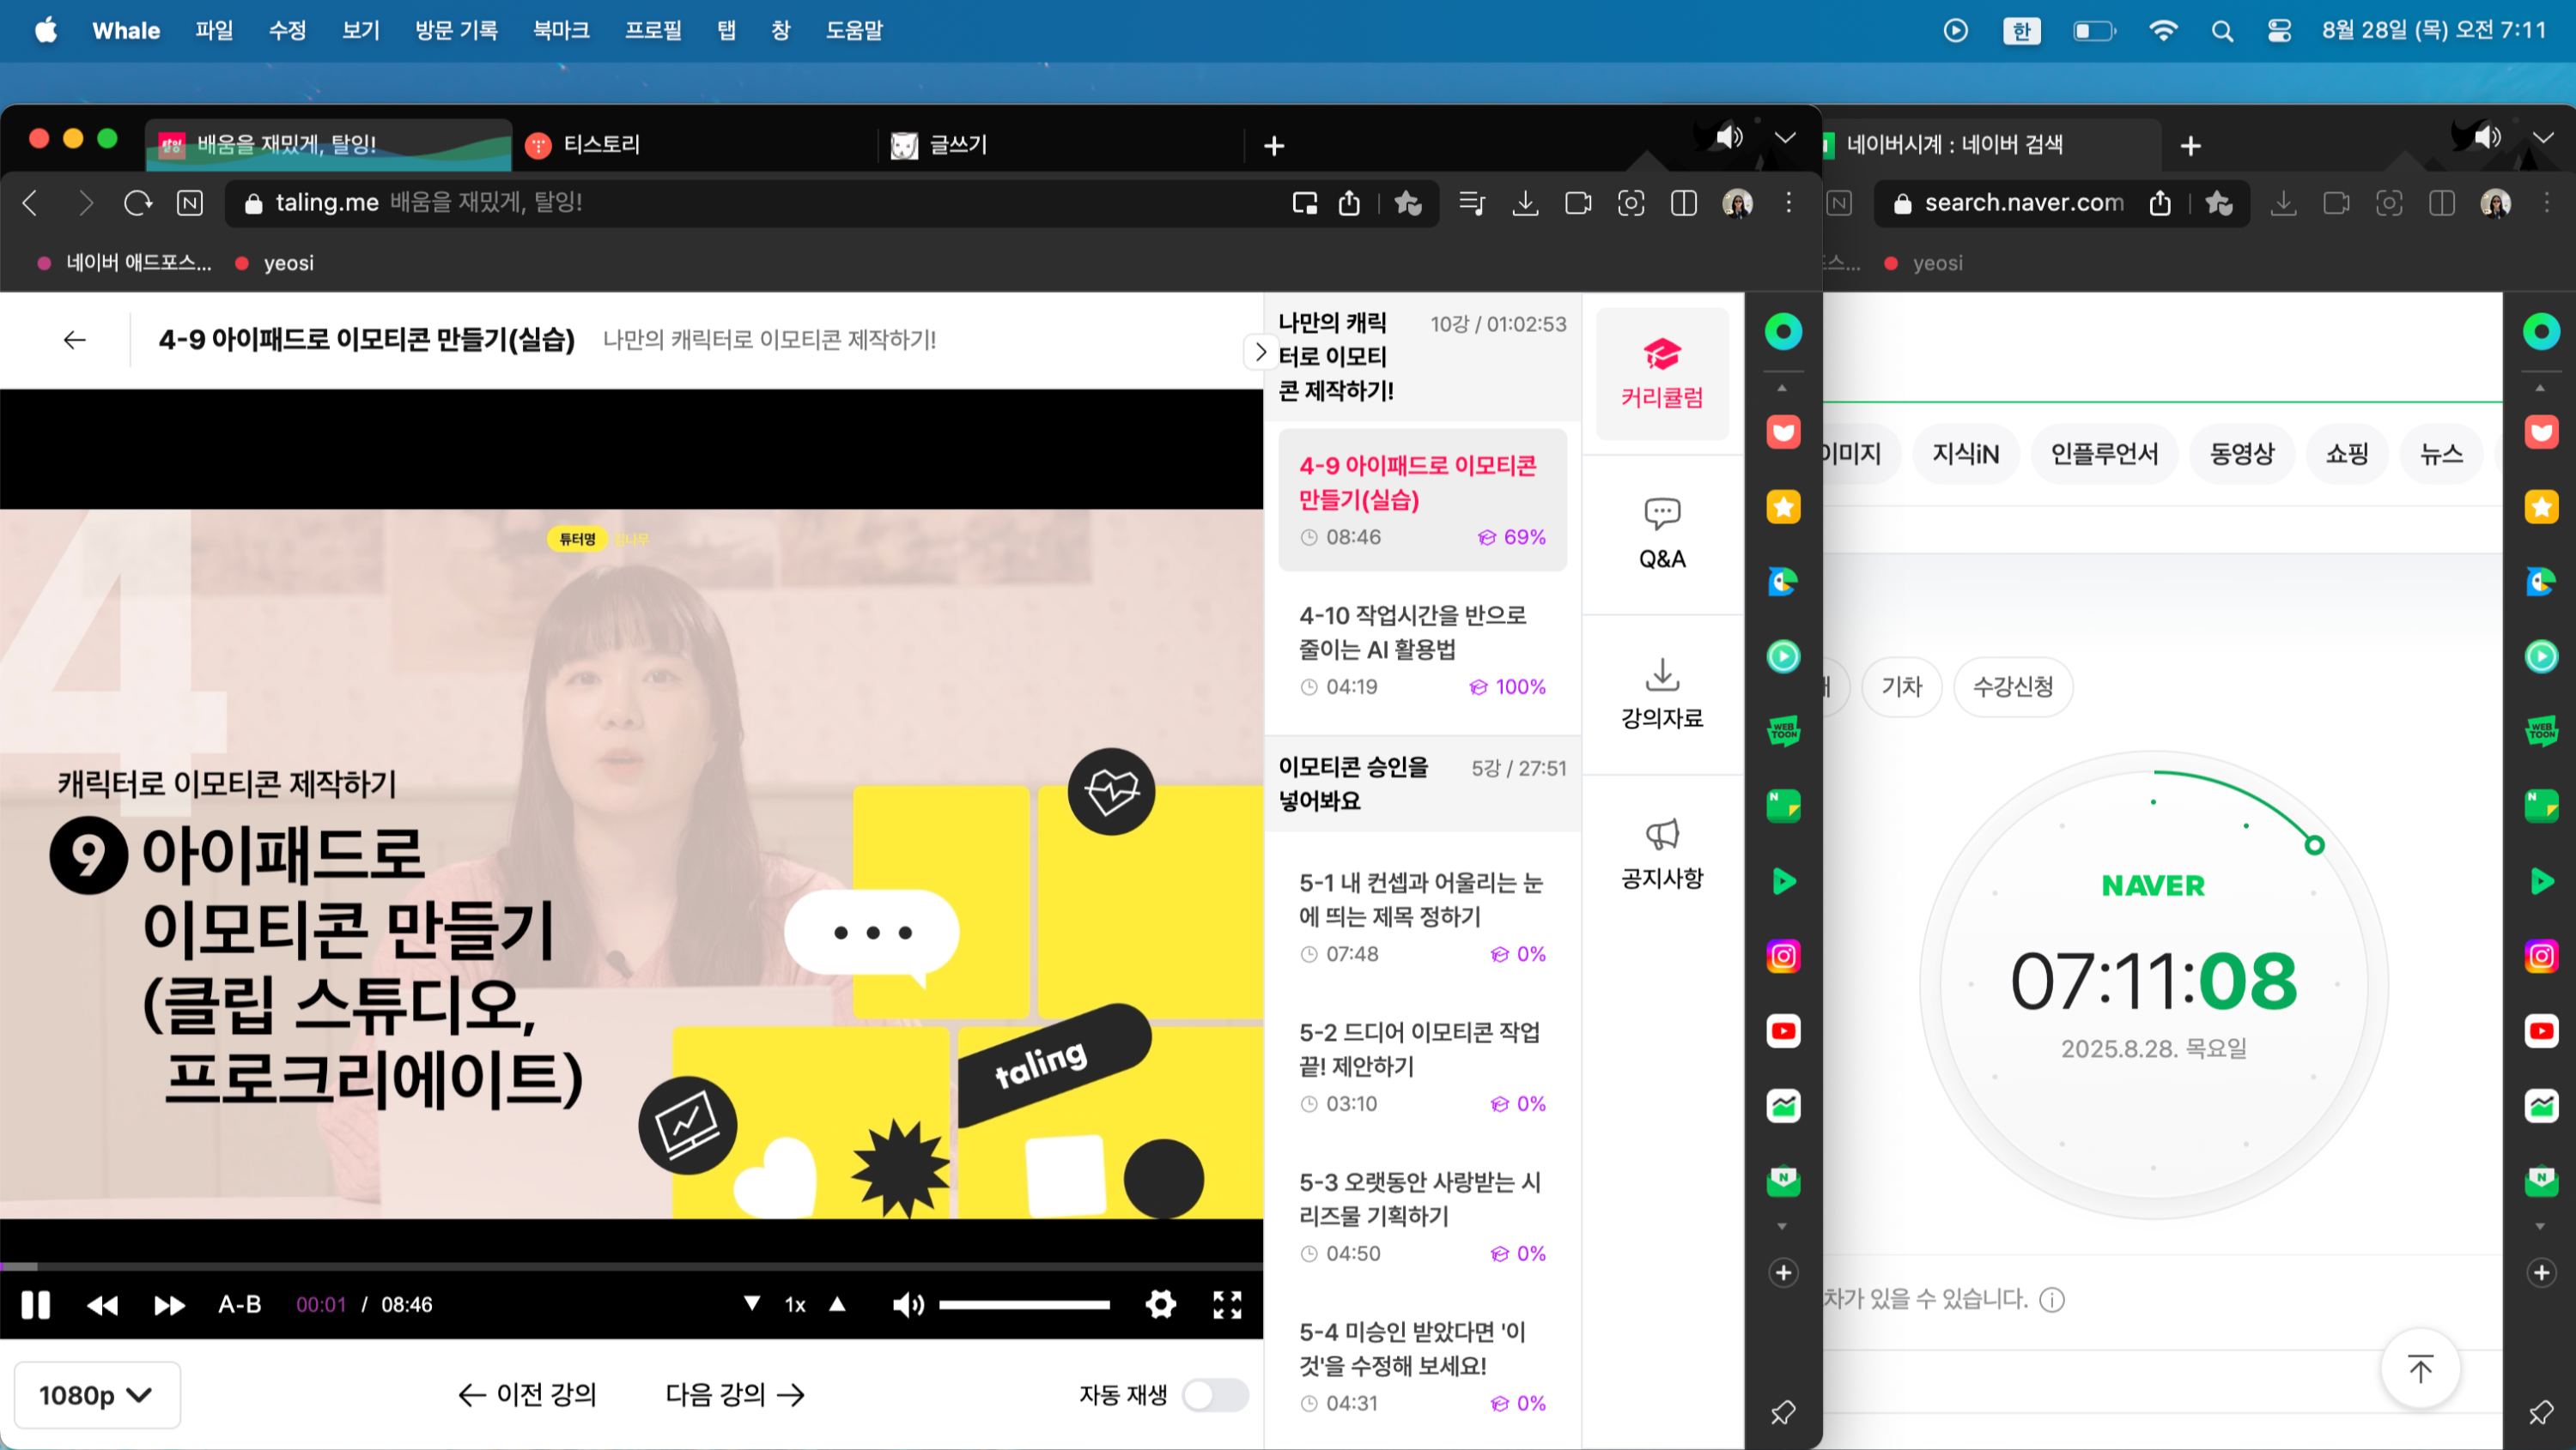This screenshot has height=1450, width=2576.
Task: Go to 다음 강의 next lecture
Action: [x=735, y=1394]
